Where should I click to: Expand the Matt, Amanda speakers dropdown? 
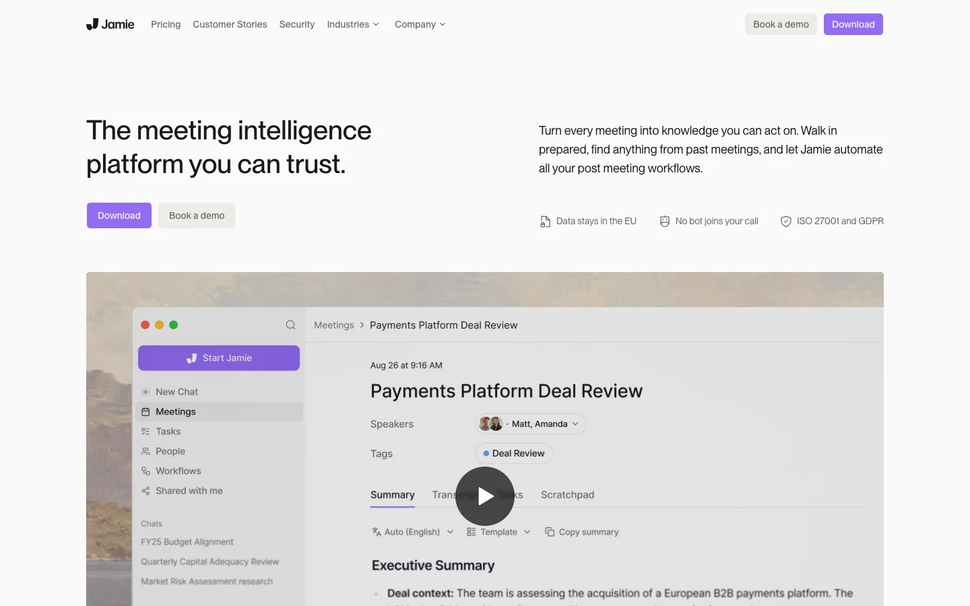531,424
